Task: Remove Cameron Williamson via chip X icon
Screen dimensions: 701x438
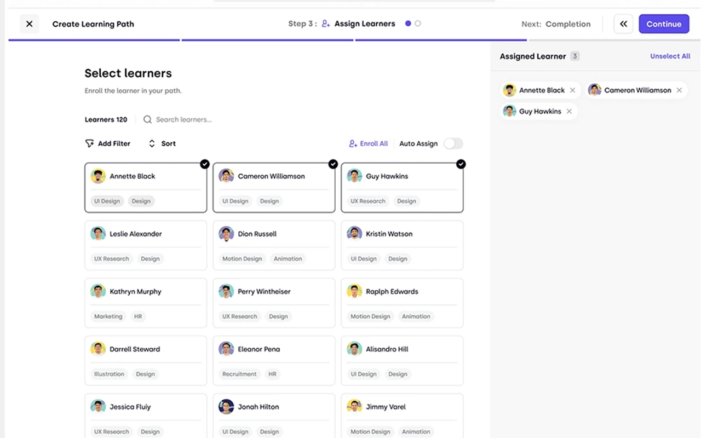Action: (679, 90)
